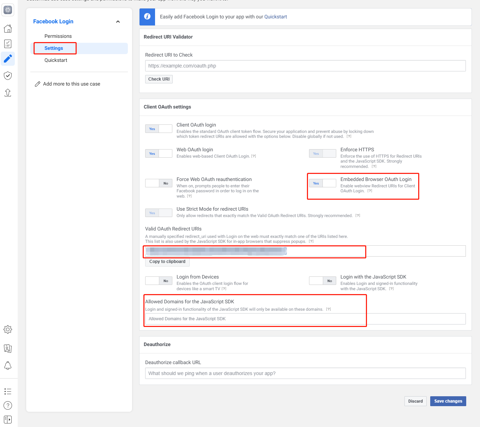Open alerts bell icon

point(8,365)
